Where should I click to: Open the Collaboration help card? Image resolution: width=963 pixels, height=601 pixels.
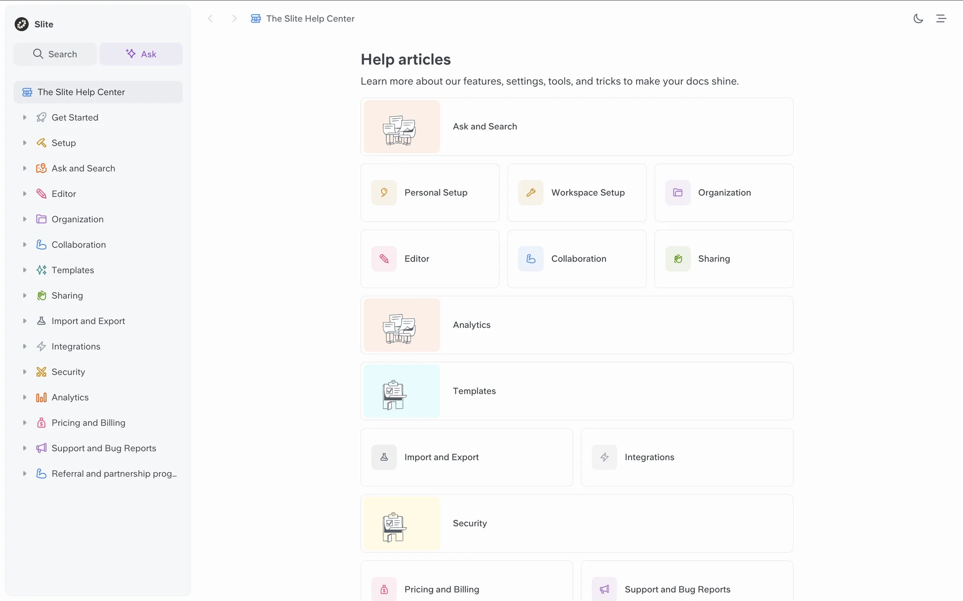tap(576, 259)
